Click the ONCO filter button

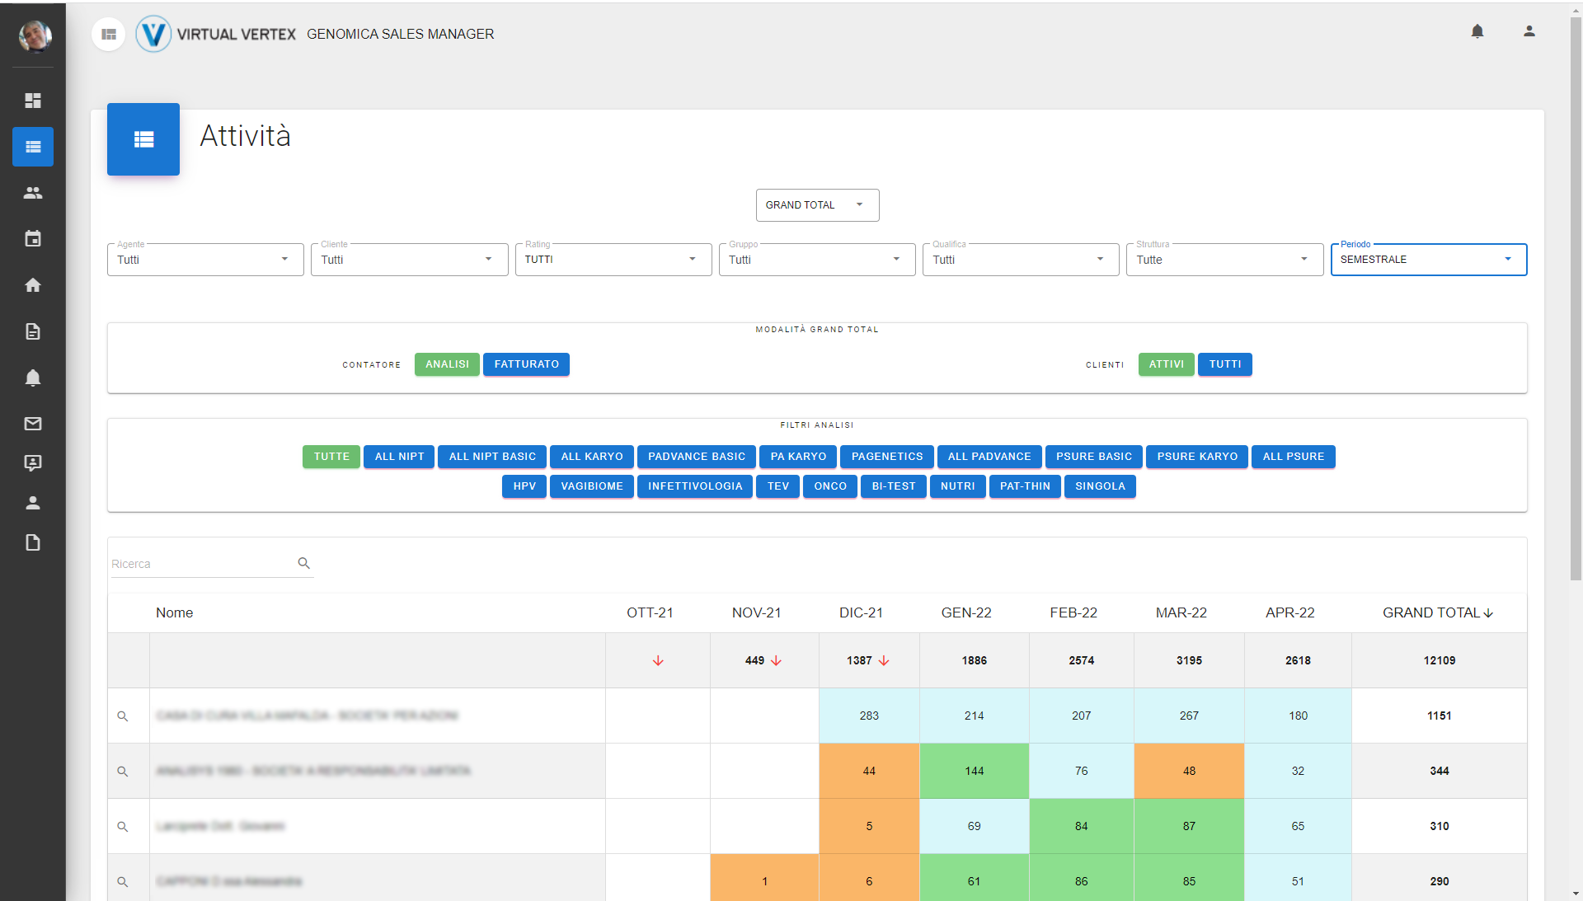tap(830, 486)
